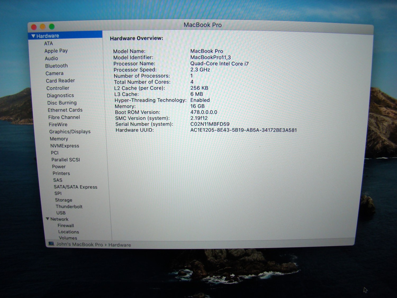Select Memory in the hardware list
This screenshot has height=298, width=397.
pyautogui.click(x=59, y=139)
